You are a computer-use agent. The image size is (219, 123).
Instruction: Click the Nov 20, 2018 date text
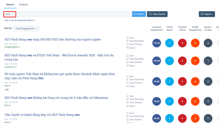click(11, 102)
